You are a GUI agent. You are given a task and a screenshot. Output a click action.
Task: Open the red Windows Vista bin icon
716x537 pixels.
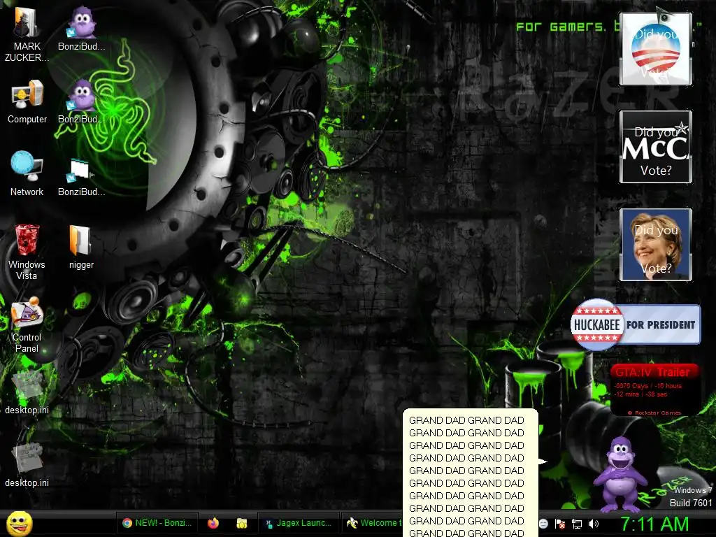click(x=27, y=252)
